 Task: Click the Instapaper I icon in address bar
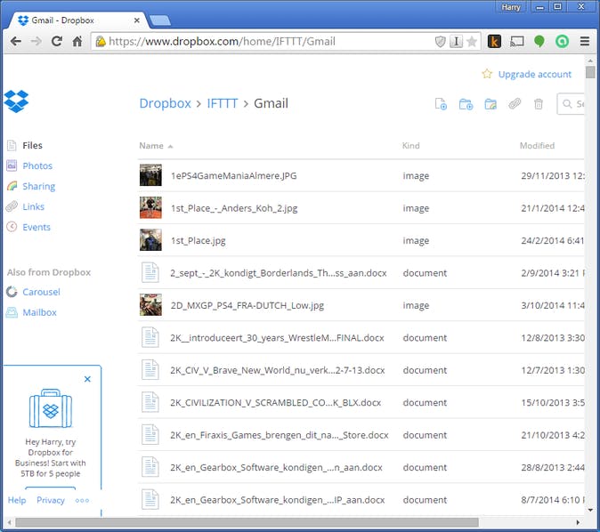(x=456, y=41)
